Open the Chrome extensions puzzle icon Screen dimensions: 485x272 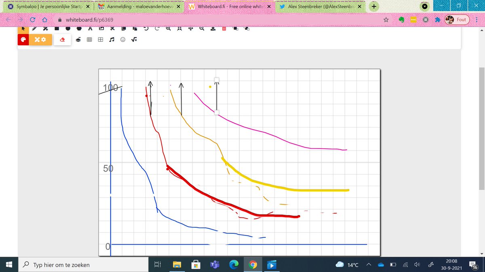(x=437, y=19)
